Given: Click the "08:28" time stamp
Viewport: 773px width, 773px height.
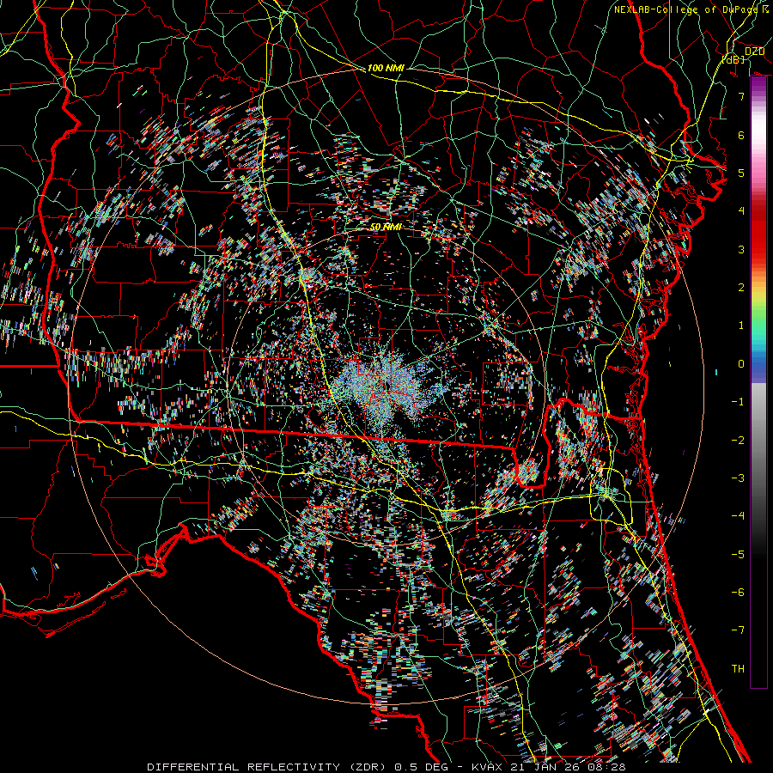Looking at the screenshot, I should pos(606,767).
